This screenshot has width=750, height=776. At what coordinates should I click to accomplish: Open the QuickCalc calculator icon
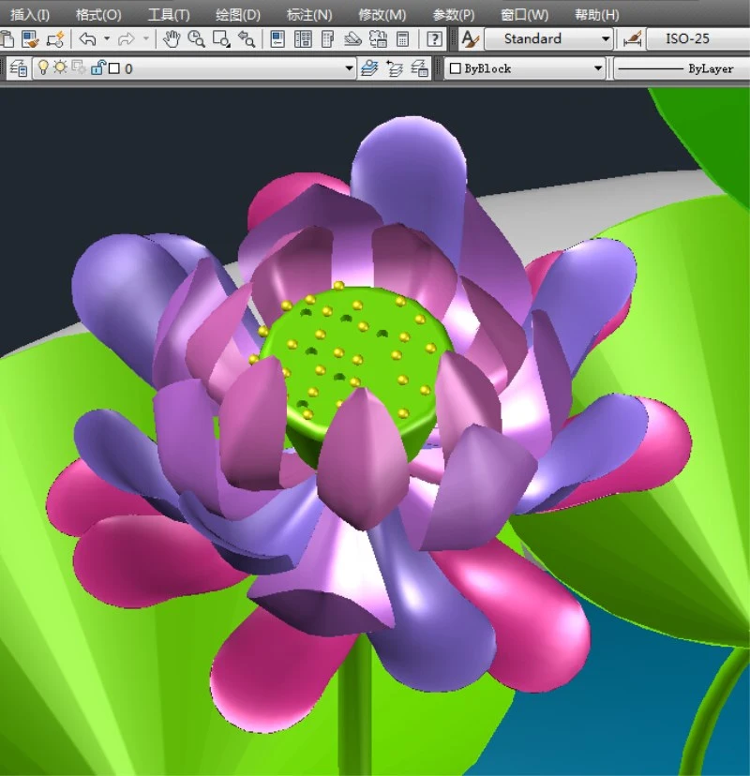(x=403, y=38)
